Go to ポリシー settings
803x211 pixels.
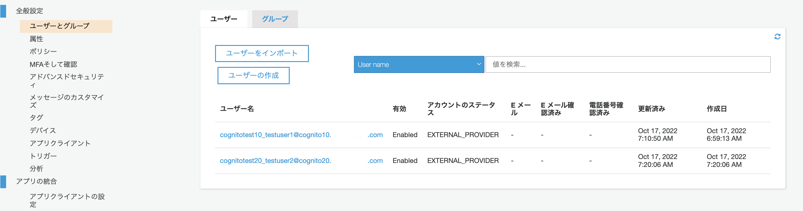[x=43, y=51]
